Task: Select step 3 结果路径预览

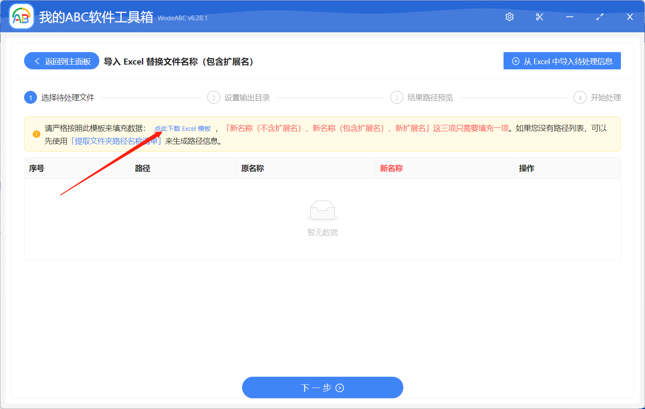Action: 430,97
